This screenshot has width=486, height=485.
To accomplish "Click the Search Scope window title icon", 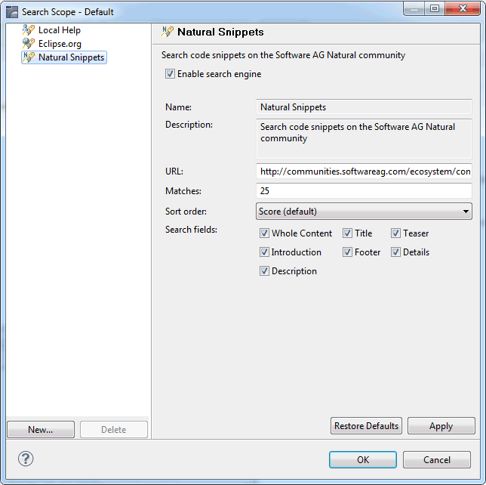I will coord(12,12).
